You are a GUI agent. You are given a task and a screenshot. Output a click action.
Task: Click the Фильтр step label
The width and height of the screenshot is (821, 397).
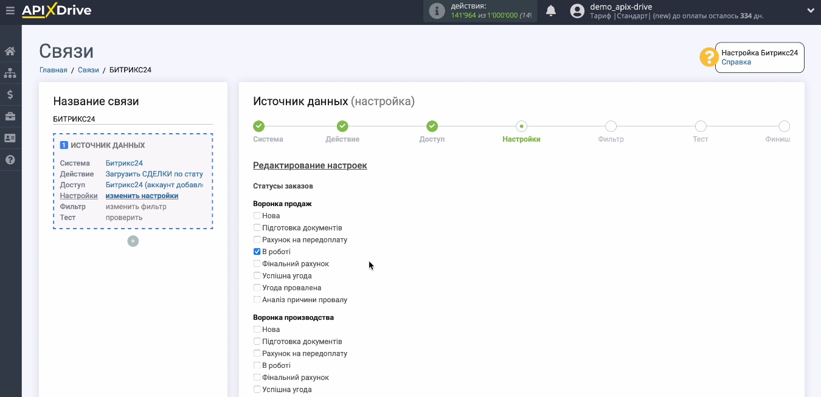click(x=611, y=139)
